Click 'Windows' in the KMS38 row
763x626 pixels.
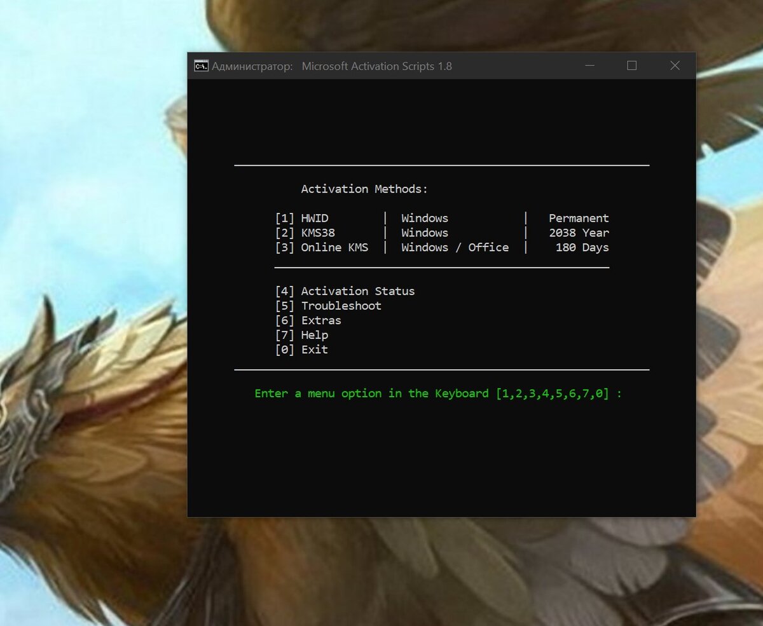[425, 233]
